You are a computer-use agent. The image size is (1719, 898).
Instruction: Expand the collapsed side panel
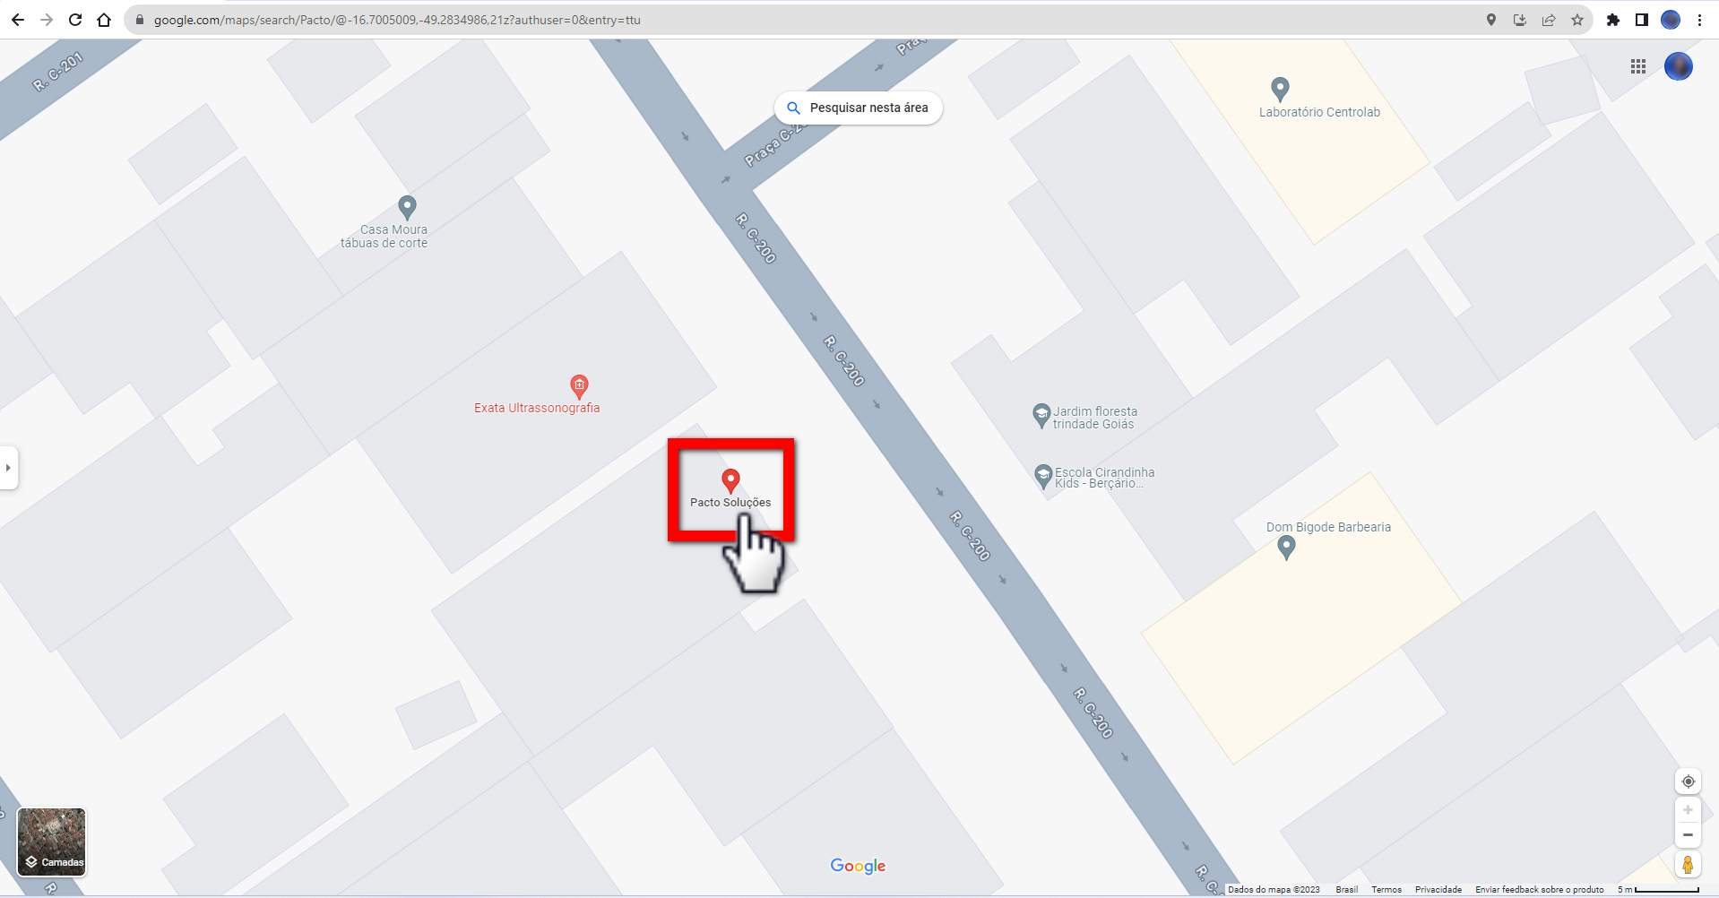click(8, 468)
